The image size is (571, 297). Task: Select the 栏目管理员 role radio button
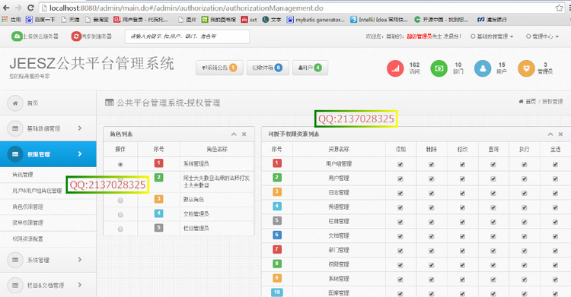[x=120, y=229]
